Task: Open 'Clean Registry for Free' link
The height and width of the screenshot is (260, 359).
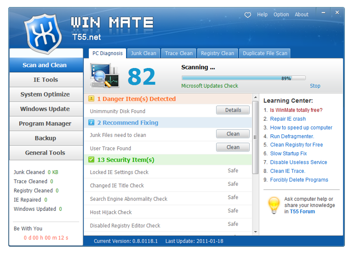Action: click(x=296, y=145)
